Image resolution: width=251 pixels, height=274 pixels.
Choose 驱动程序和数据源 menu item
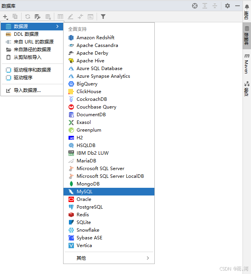[32, 70]
